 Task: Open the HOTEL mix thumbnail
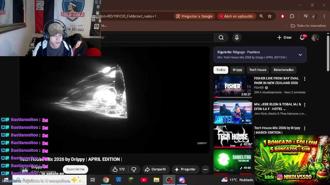233,113
